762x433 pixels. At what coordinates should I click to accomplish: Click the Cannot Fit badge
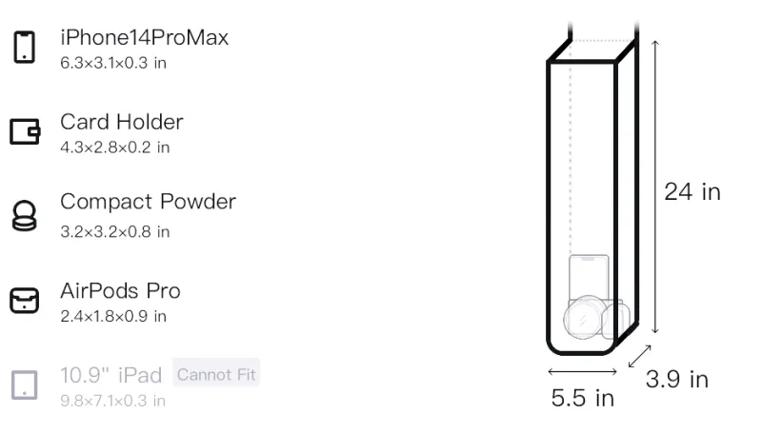pyautogui.click(x=216, y=374)
